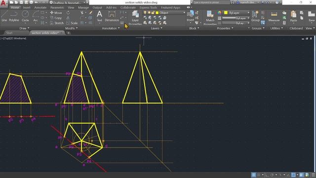Expand the Properties panel

pos(225,28)
